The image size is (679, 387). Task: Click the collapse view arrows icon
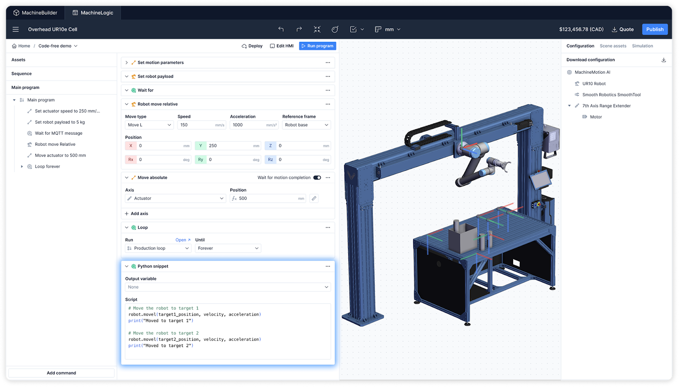pos(317,29)
